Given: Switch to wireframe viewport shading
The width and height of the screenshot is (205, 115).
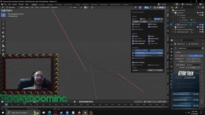Looking at the screenshot, I should 158,8.
